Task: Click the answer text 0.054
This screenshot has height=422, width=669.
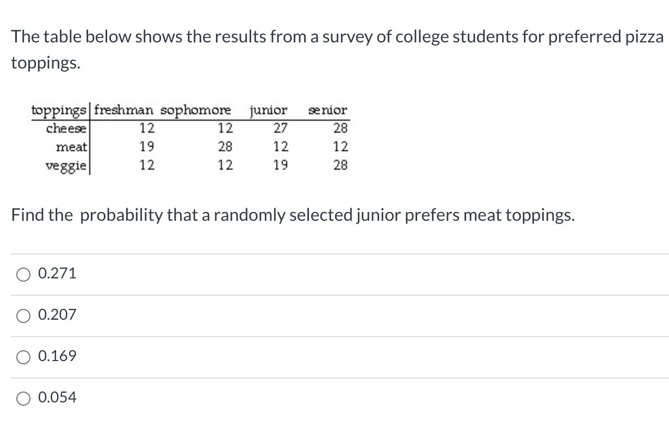Action: (56, 398)
